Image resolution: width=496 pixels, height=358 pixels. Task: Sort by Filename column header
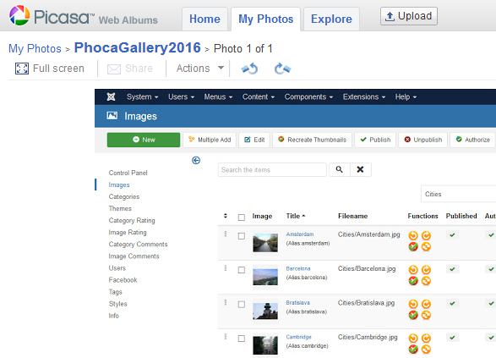click(352, 216)
